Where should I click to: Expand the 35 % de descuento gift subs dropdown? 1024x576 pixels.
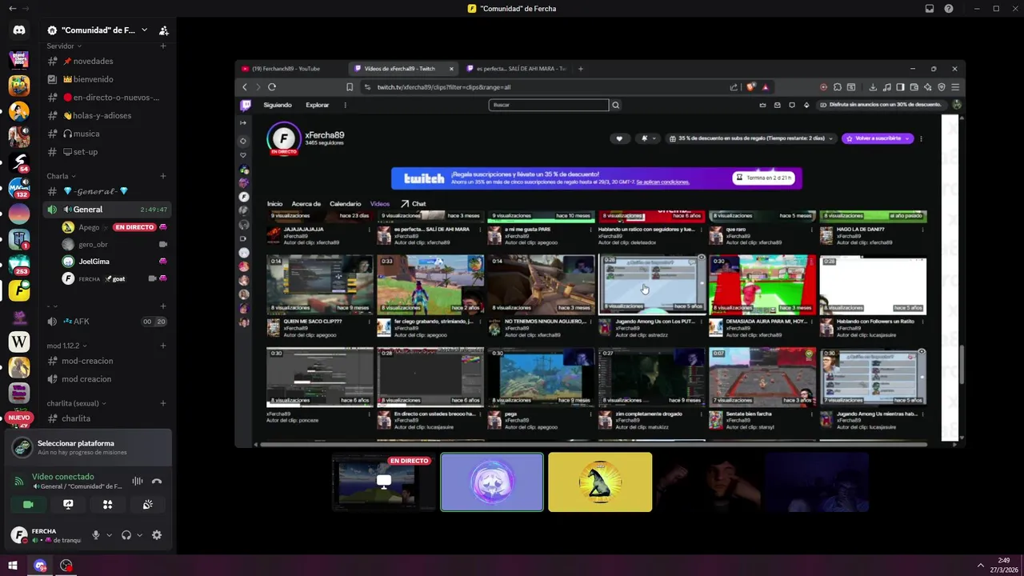click(x=830, y=138)
